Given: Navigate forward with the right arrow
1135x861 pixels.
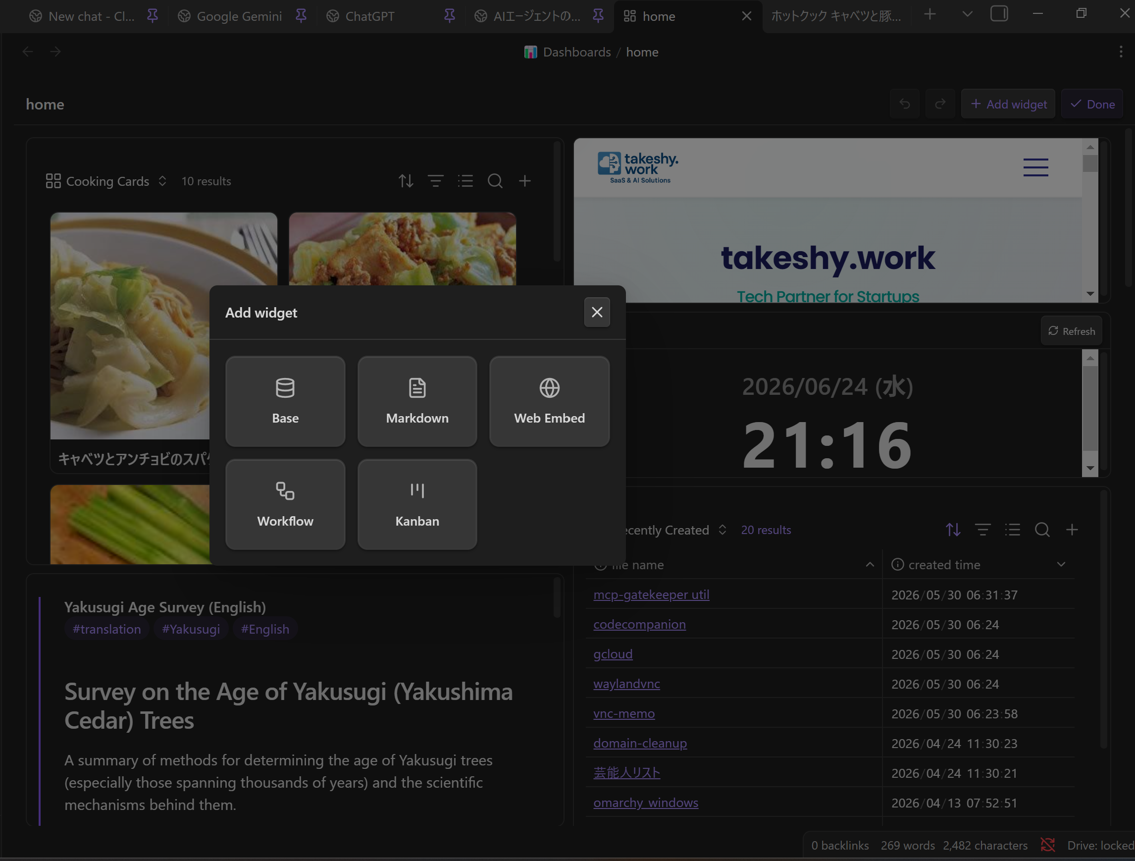Looking at the screenshot, I should (55, 52).
